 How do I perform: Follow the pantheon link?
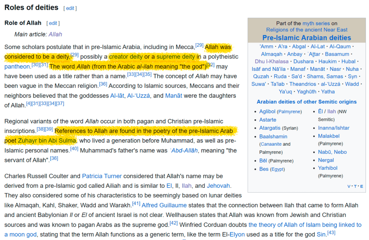tap(17, 67)
